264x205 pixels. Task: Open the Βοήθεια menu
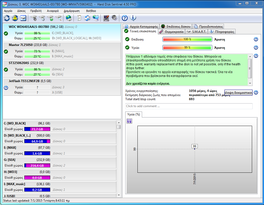tap(91, 11)
